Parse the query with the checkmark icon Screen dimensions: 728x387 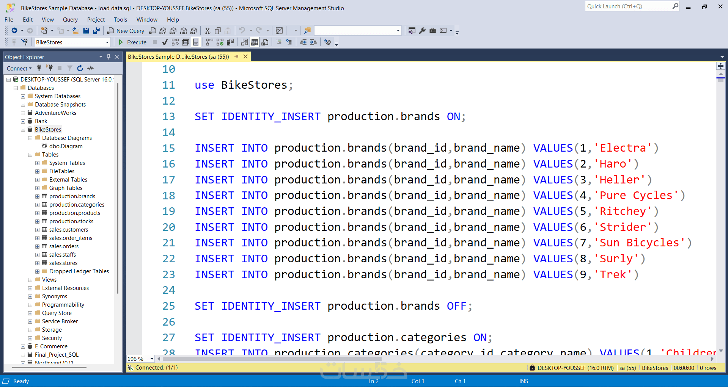click(x=165, y=42)
